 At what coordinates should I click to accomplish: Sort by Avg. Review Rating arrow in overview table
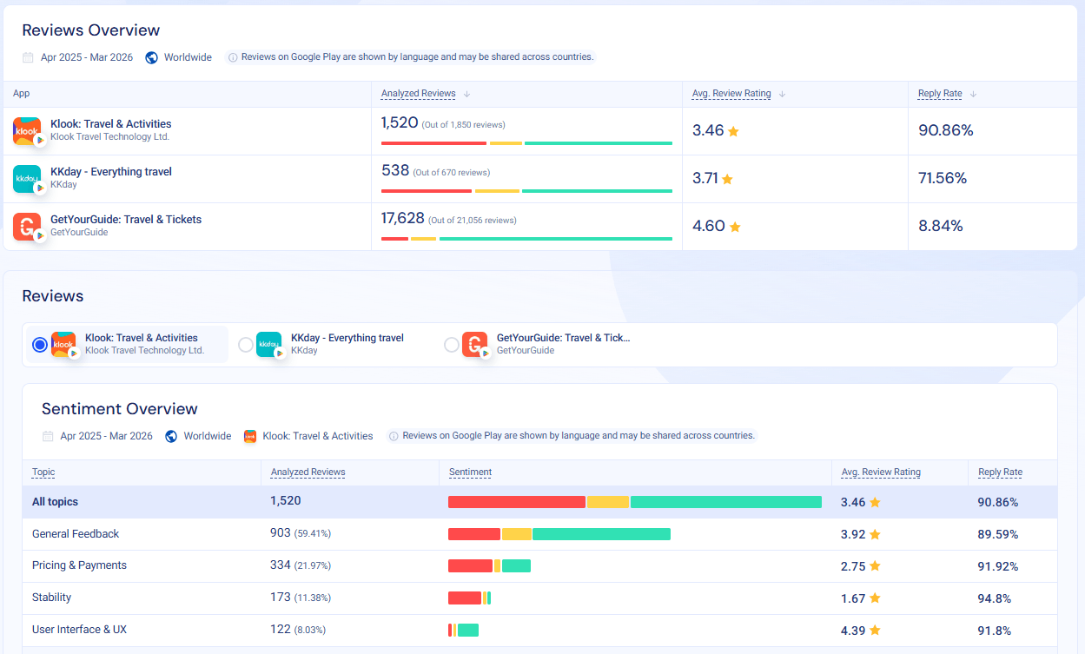(x=782, y=94)
